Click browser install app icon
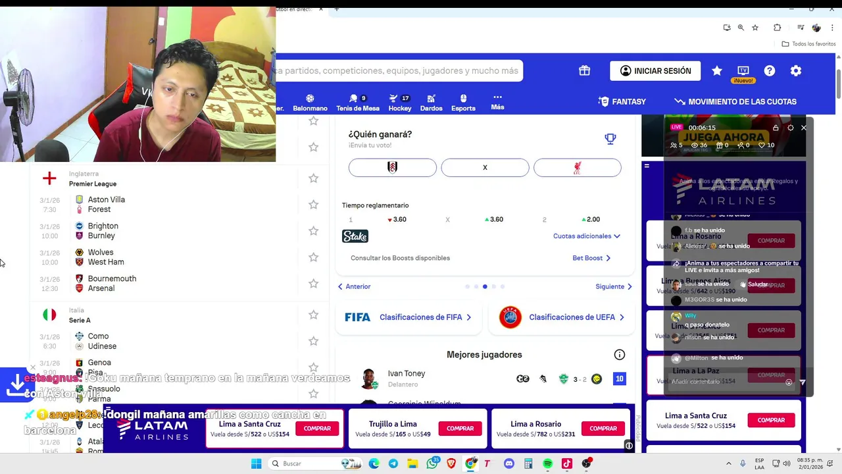This screenshot has width=842, height=474. (727, 28)
